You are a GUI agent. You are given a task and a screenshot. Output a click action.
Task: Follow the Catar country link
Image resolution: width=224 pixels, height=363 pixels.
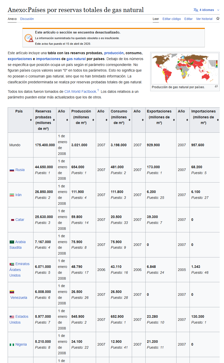click(20, 220)
